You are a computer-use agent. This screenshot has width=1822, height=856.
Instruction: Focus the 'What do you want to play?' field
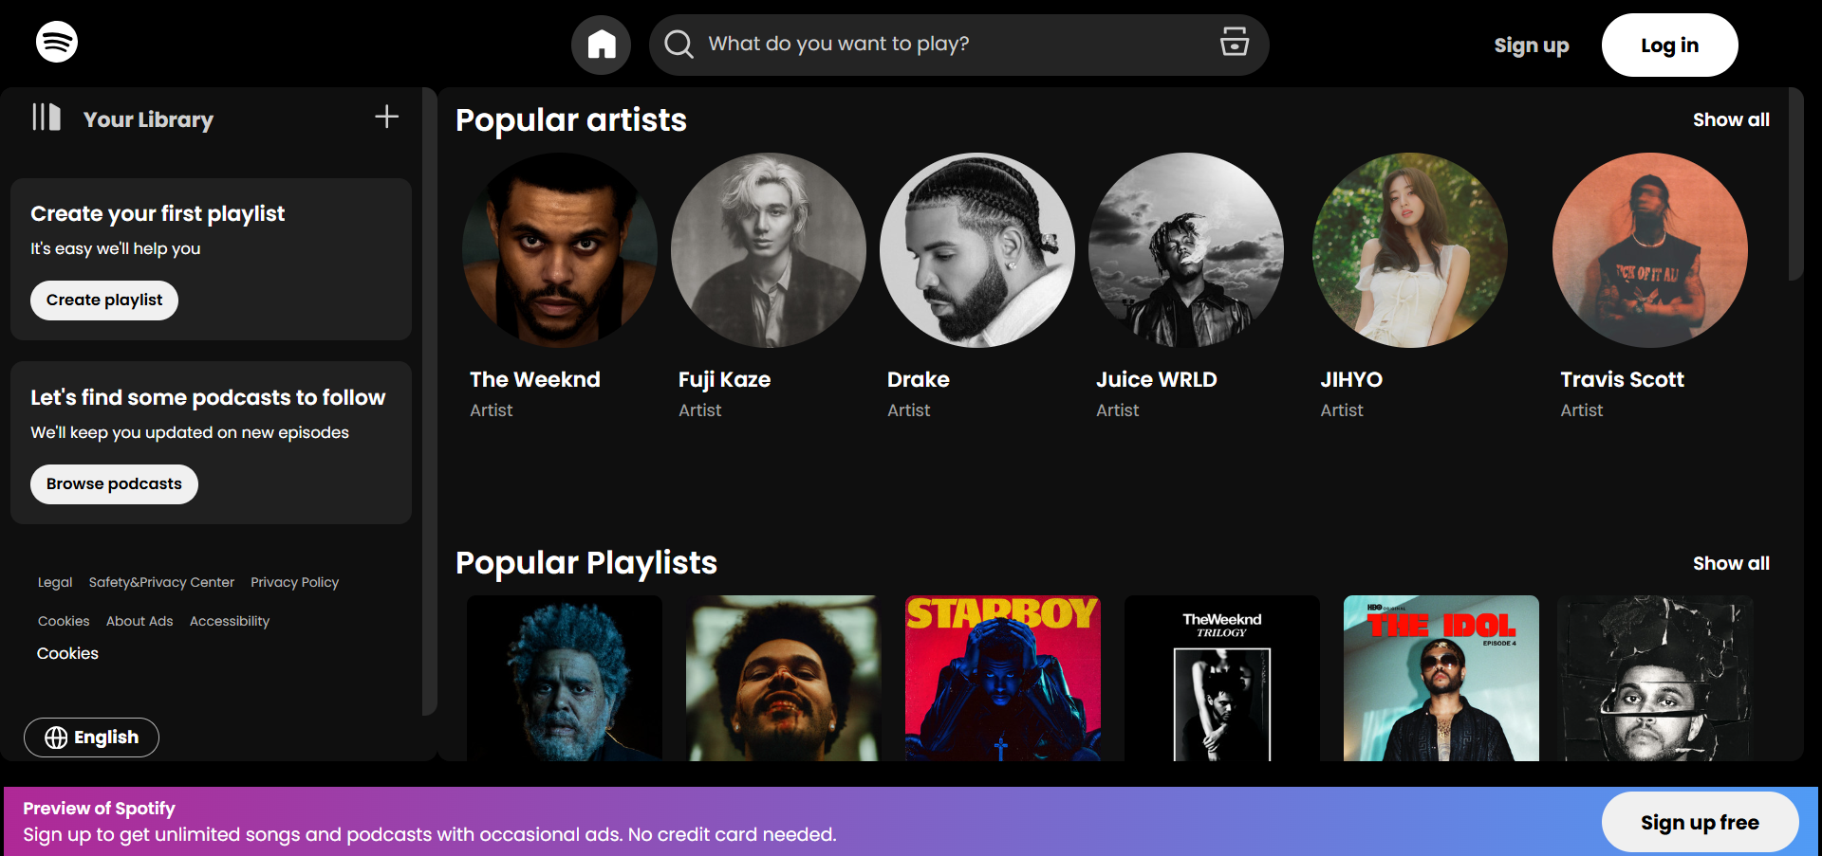tap(949, 45)
